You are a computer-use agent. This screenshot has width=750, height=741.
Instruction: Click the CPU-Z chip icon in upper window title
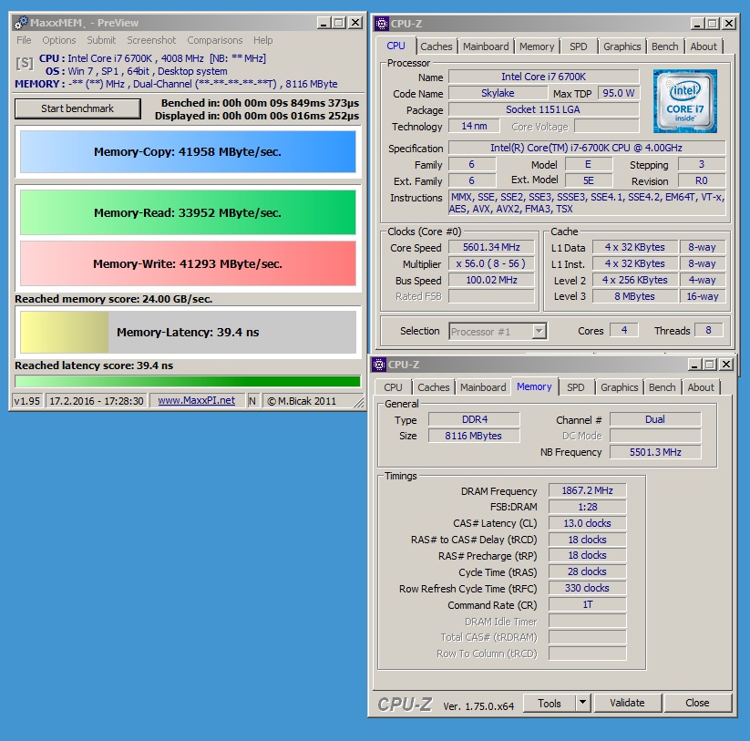(x=382, y=24)
